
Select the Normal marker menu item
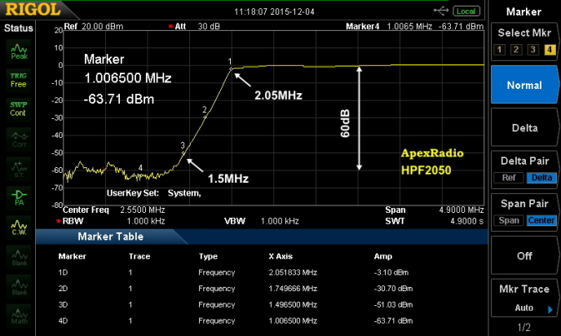(524, 85)
